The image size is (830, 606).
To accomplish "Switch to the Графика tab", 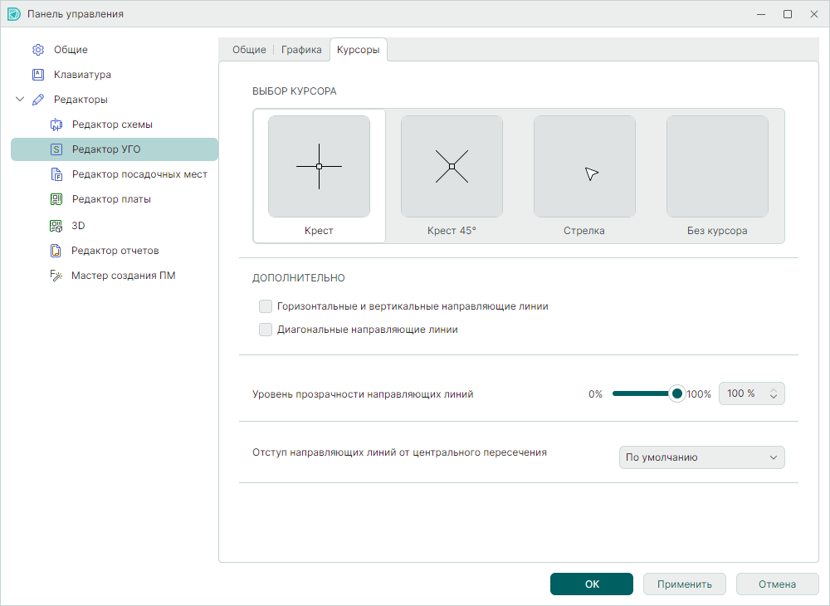I will [x=301, y=50].
